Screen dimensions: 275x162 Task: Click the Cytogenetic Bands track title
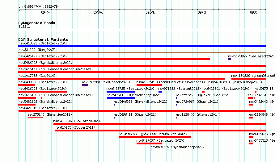[x=37, y=23]
